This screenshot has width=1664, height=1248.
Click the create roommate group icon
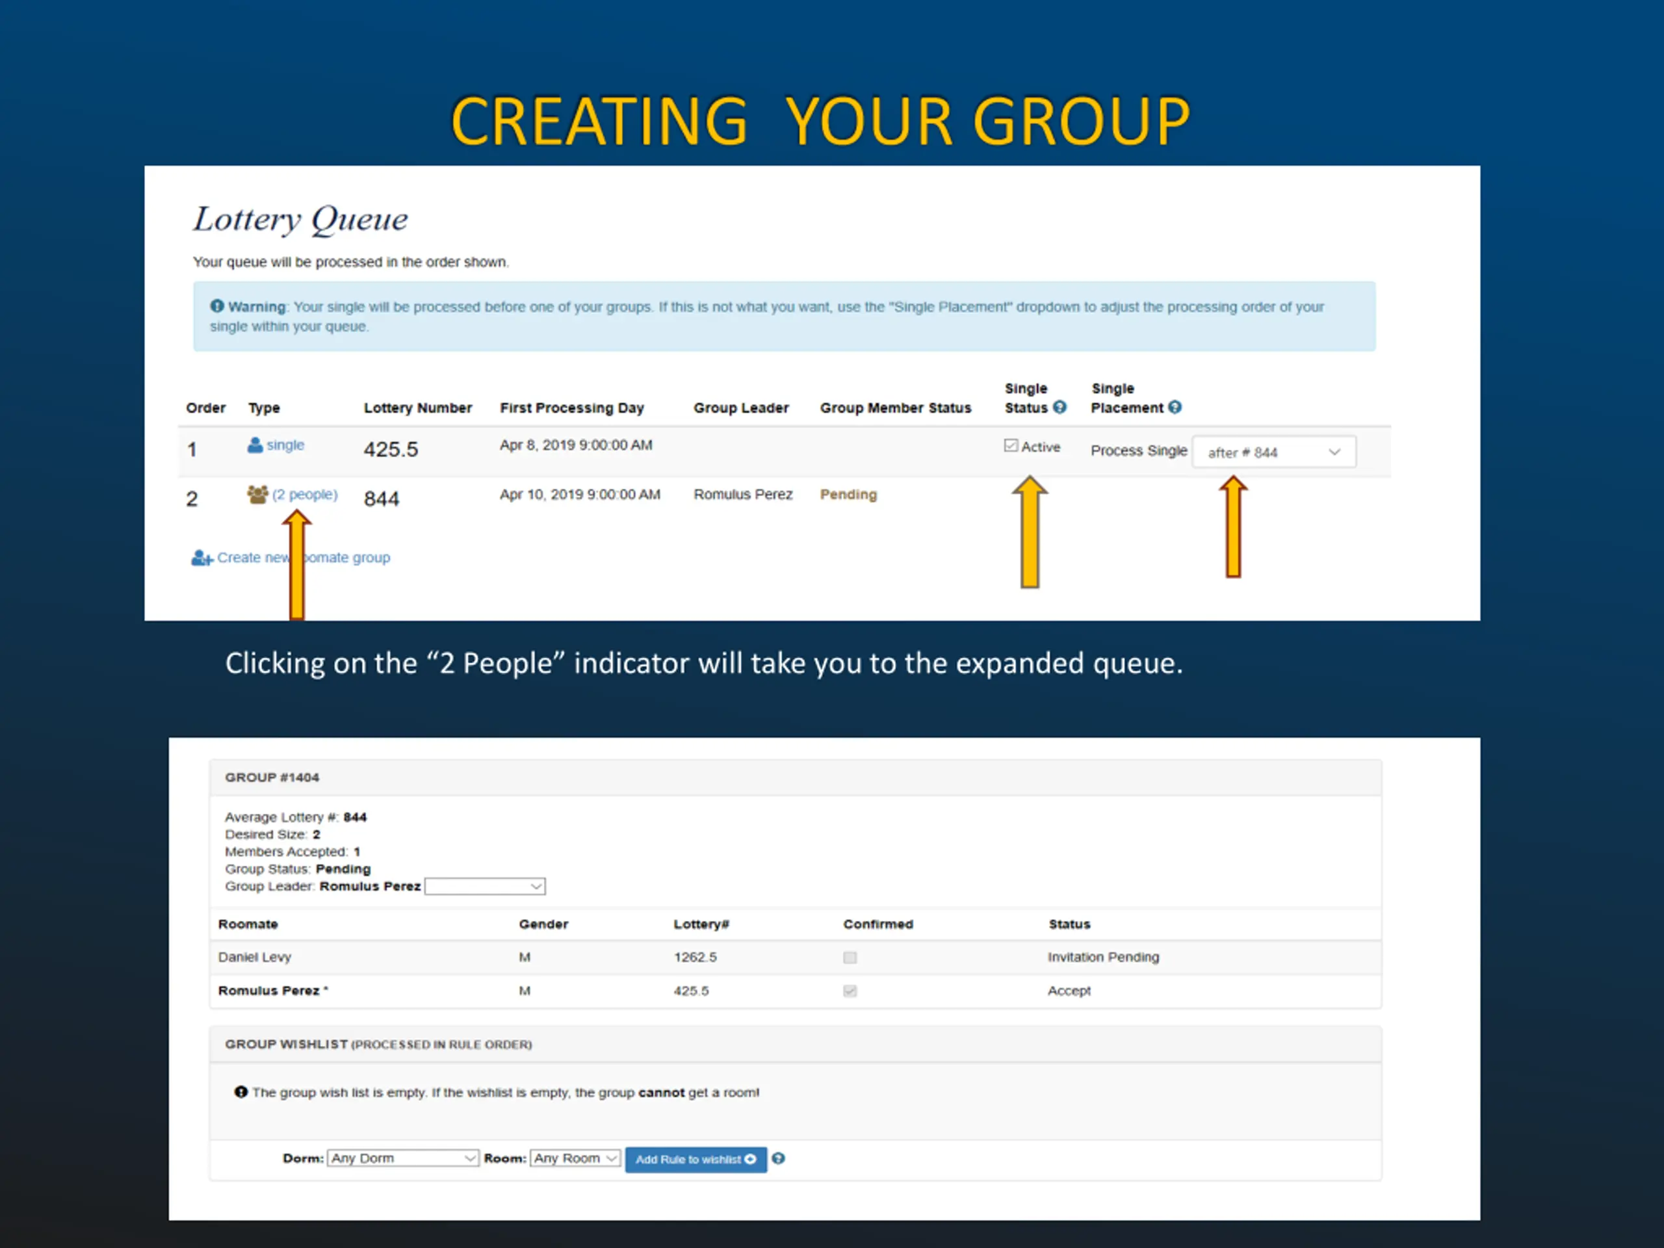tap(201, 558)
